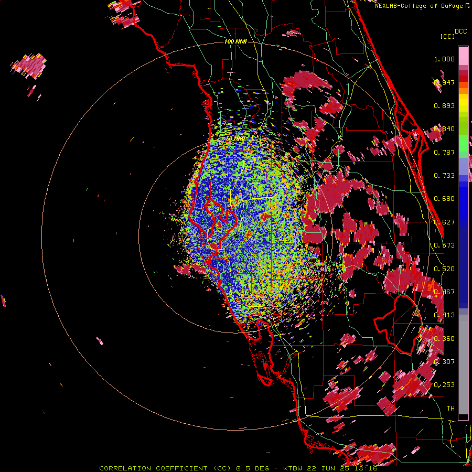
Task: Select the 0.733 scale value
Action: coord(444,176)
